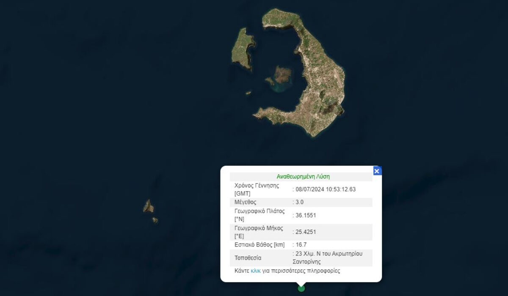This screenshot has height=296, width=508.
Task: Select the magnitude value '3.0'
Action: (x=299, y=202)
